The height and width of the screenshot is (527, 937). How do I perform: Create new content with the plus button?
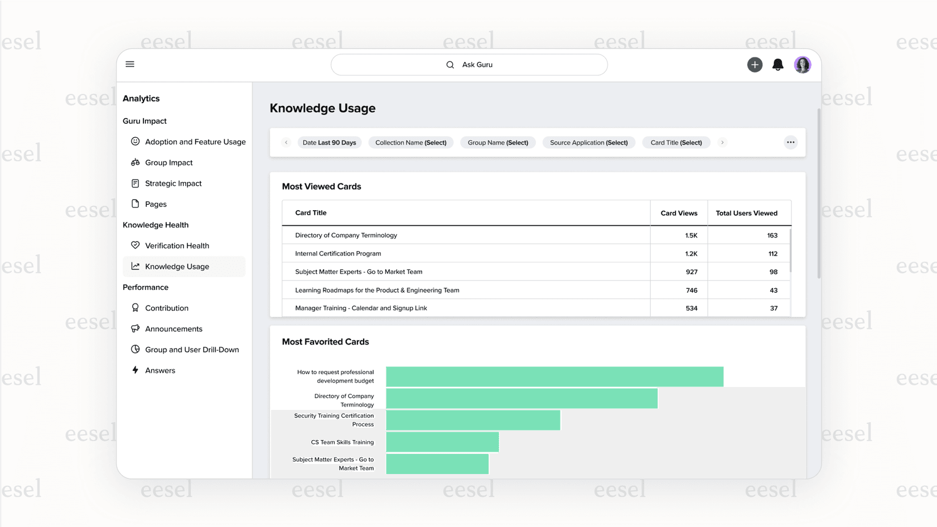[x=755, y=65]
